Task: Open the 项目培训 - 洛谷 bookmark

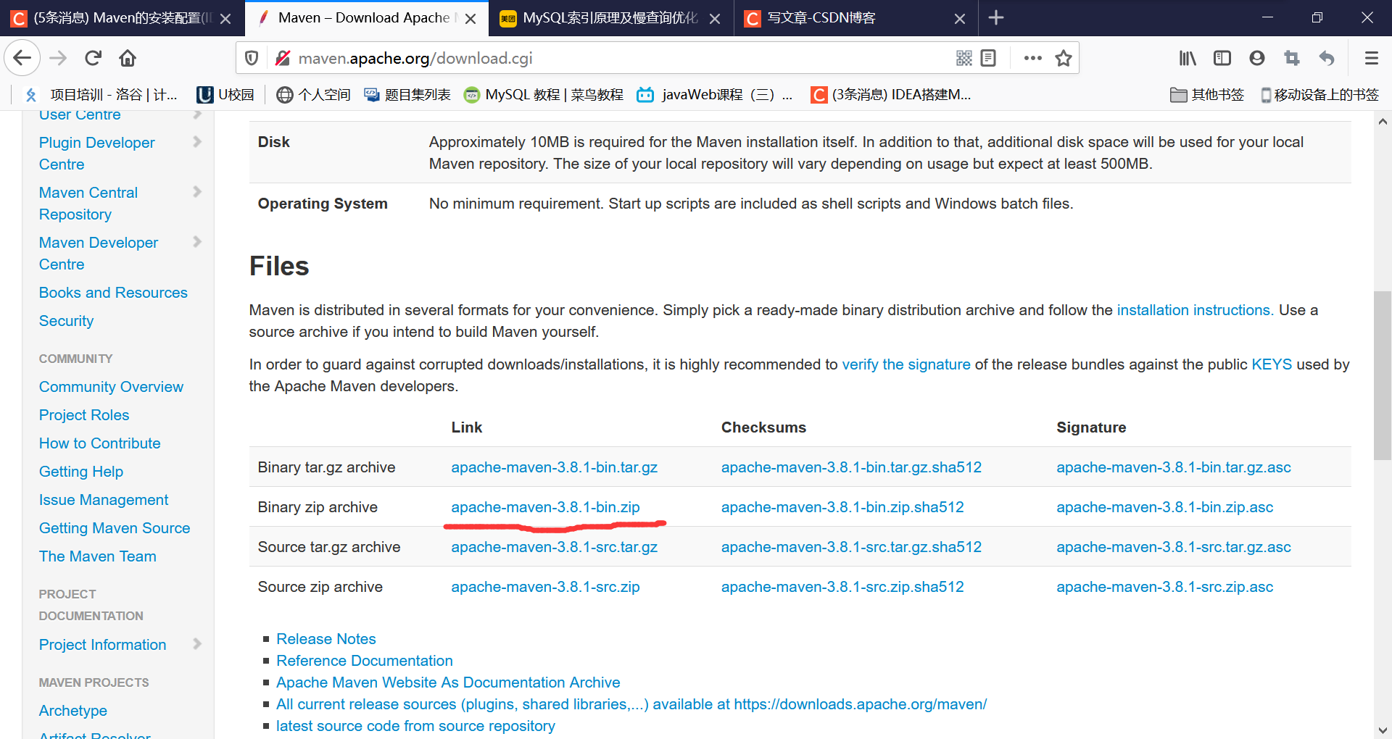Action: coord(101,95)
